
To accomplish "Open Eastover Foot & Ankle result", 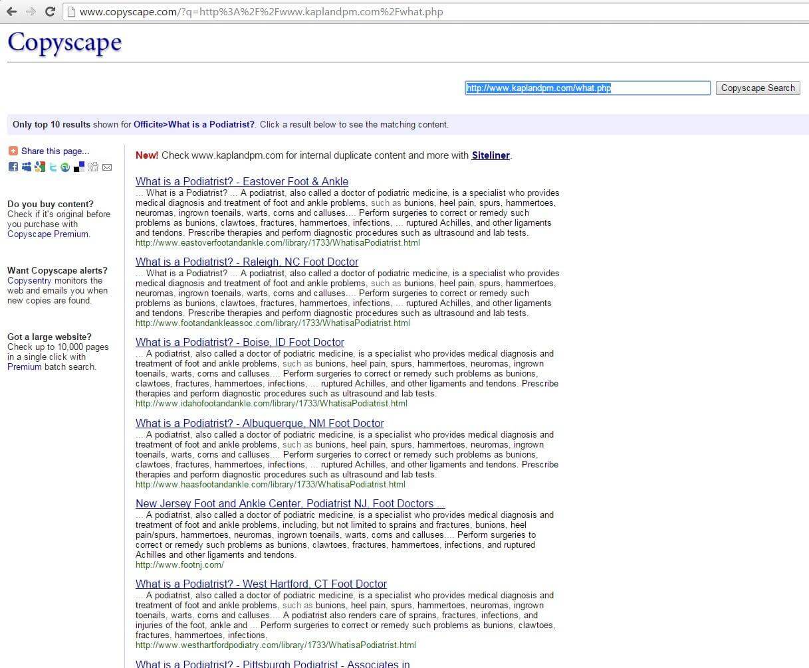I will click(242, 181).
